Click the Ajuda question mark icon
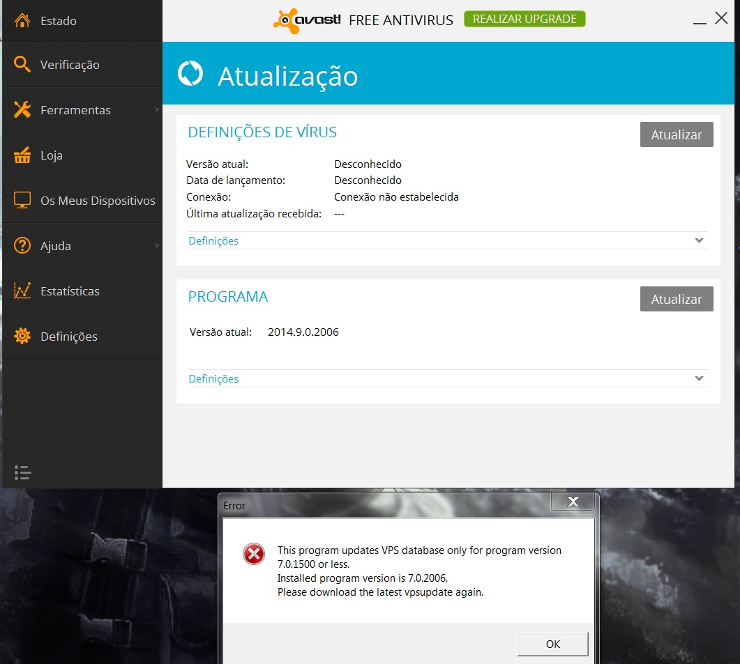Screen dimensions: 740x664 pyautogui.click(x=22, y=245)
